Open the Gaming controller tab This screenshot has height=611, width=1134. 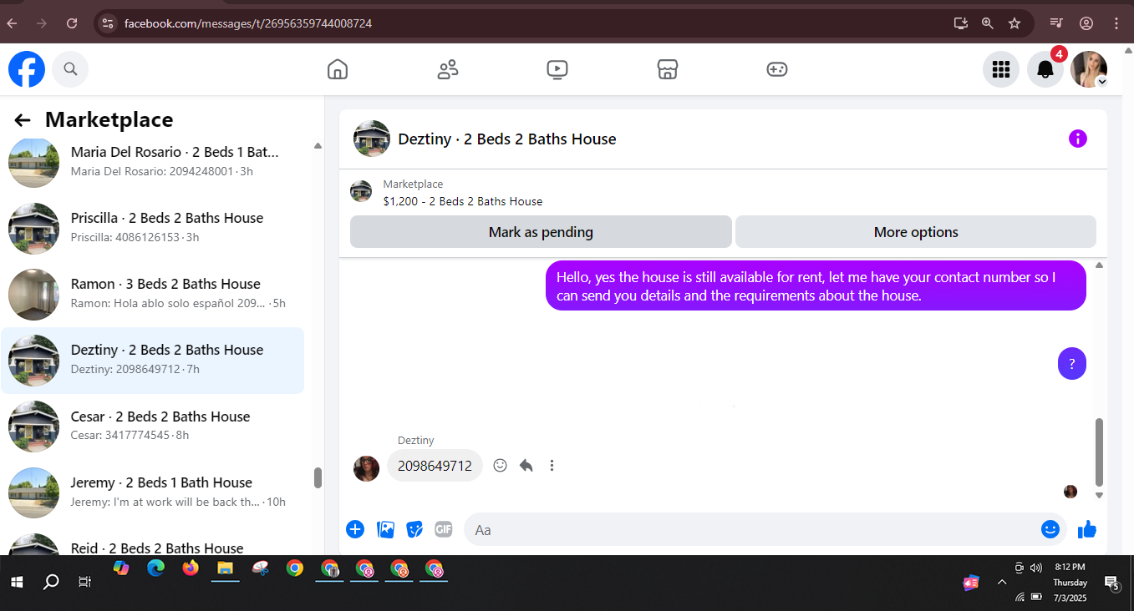click(x=777, y=69)
